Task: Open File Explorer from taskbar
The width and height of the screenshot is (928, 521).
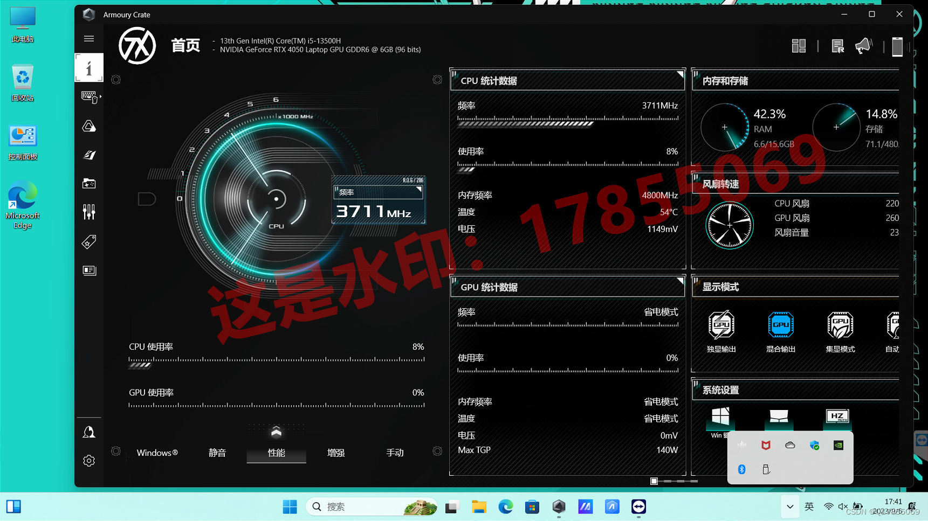Action: pyautogui.click(x=478, y=506)
